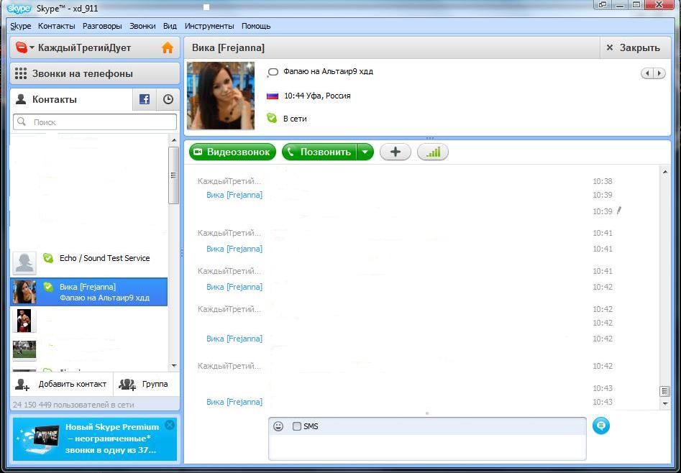Click the Skype logo in title bar
The image size is (681, 473).
[x=19, y=8]
